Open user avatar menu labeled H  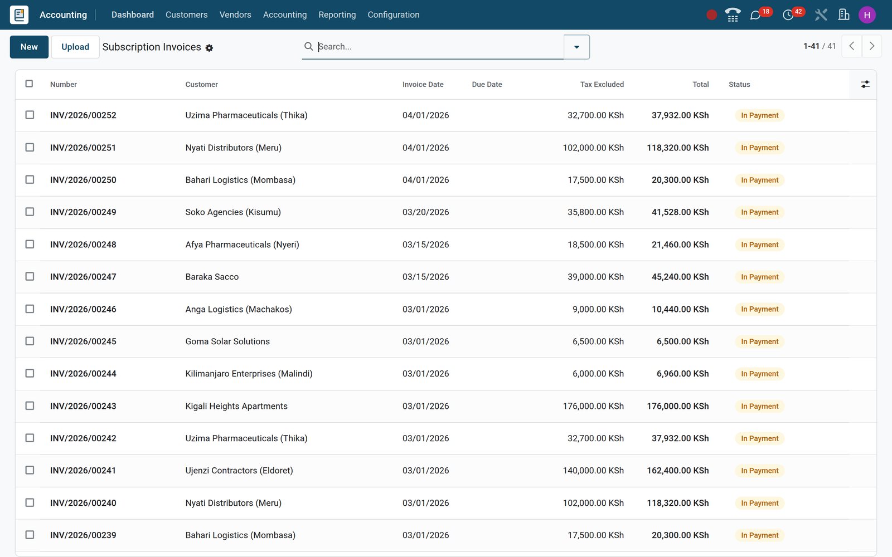click(867, 15)
